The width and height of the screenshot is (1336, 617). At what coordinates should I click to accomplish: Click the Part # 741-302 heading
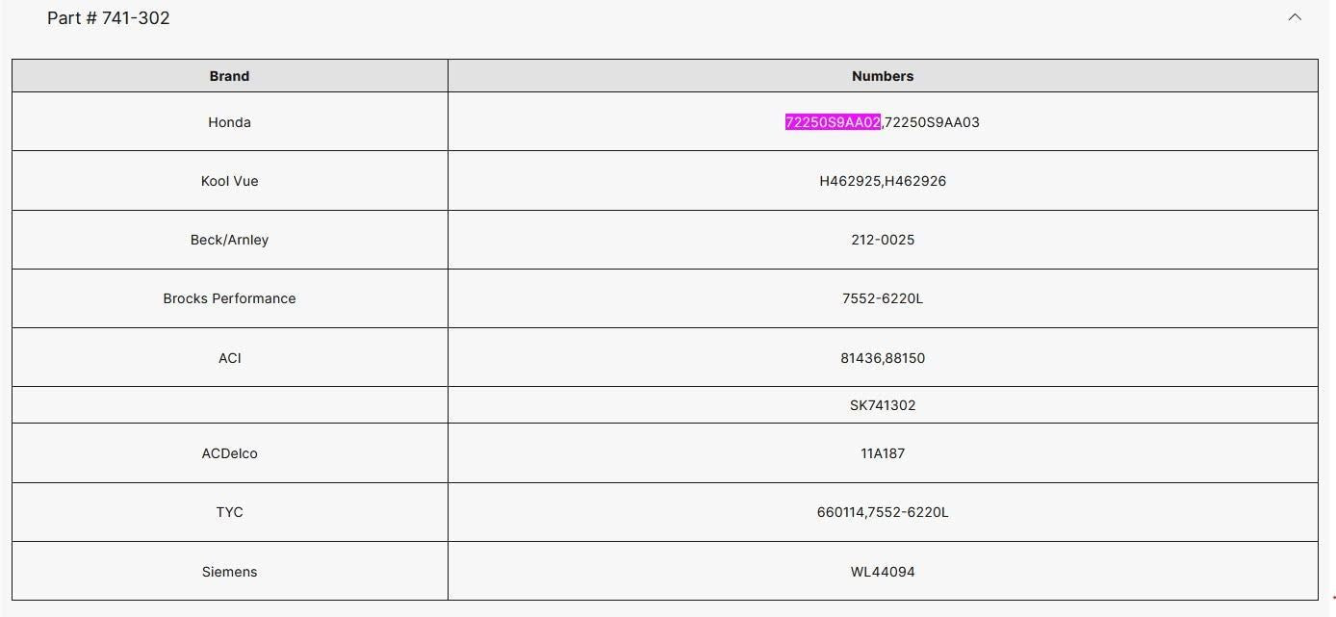click(x=109, y=18)
